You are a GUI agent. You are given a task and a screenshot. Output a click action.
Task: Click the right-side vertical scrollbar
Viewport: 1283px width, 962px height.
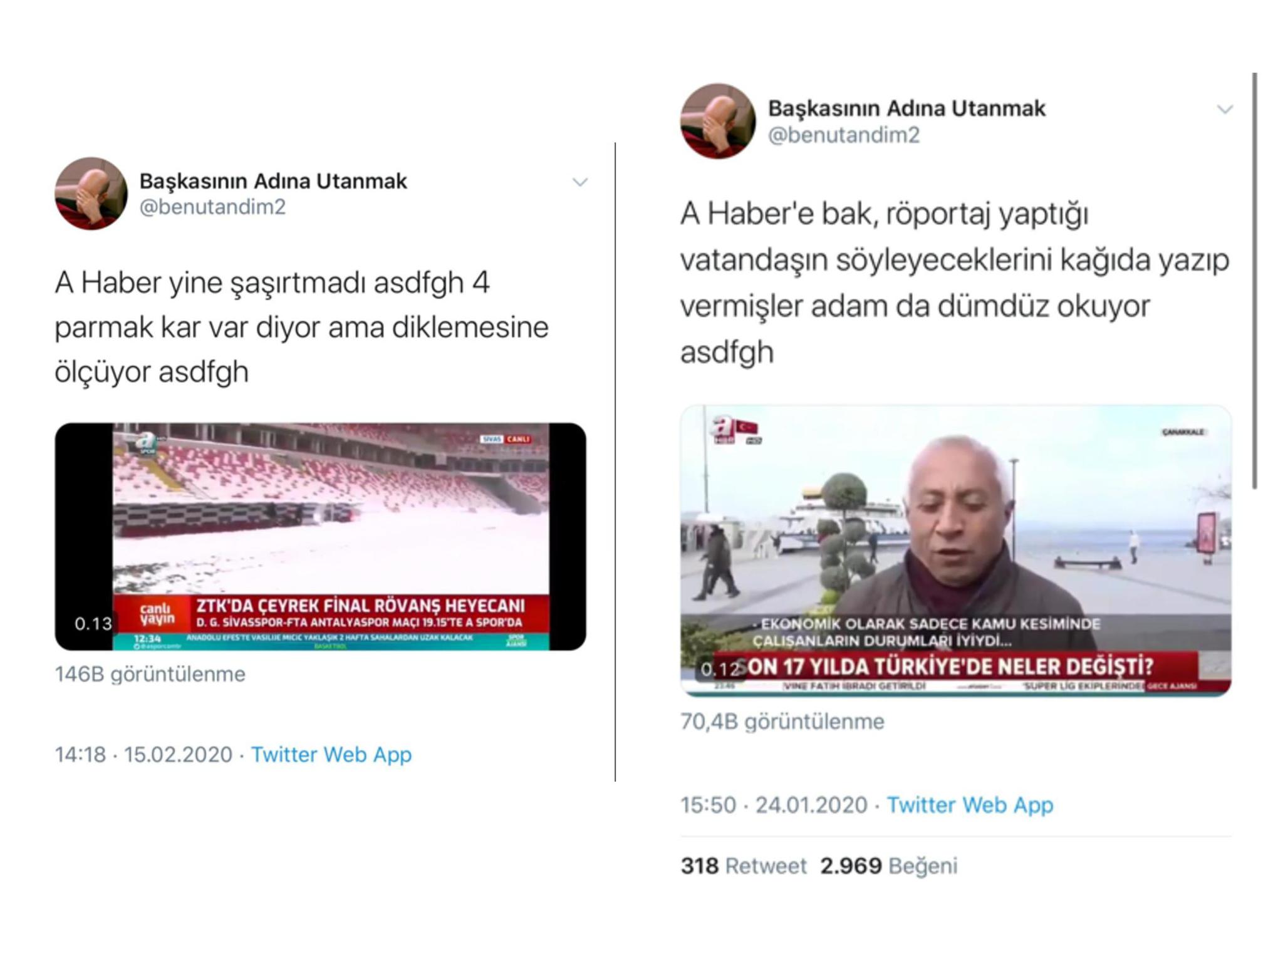1255,281
